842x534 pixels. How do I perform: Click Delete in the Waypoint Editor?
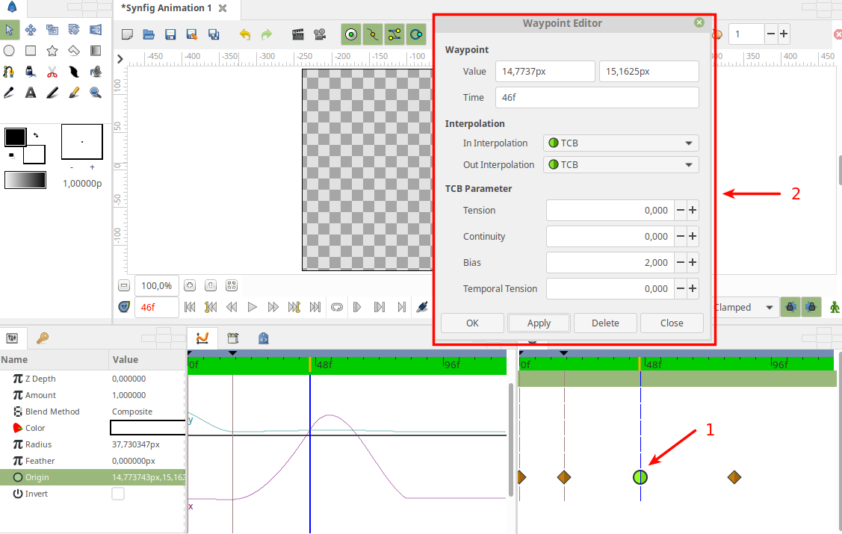606,323
